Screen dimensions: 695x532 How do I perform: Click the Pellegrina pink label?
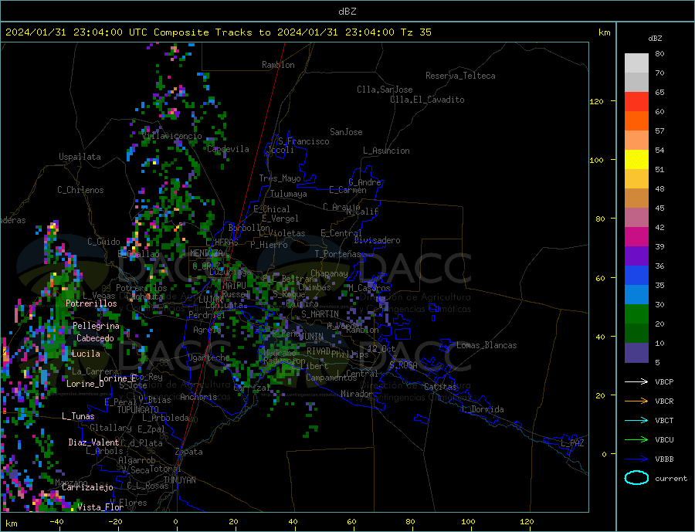[97, 327]
